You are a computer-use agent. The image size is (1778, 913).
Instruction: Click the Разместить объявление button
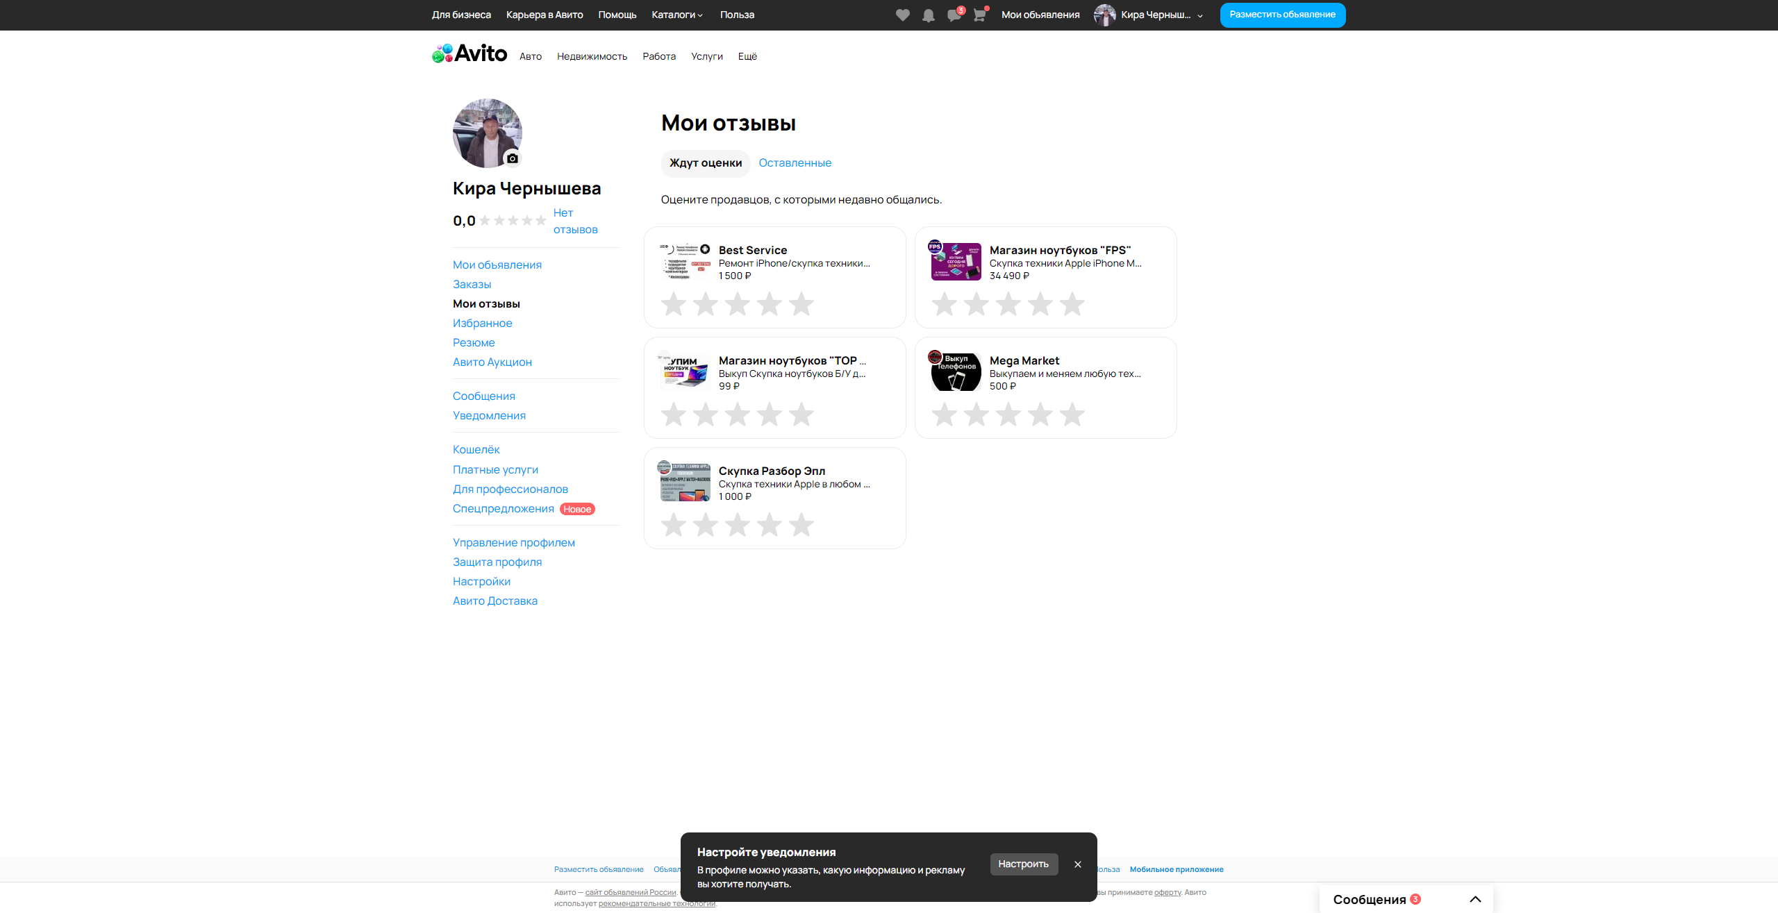click(x=1282, y=15)
